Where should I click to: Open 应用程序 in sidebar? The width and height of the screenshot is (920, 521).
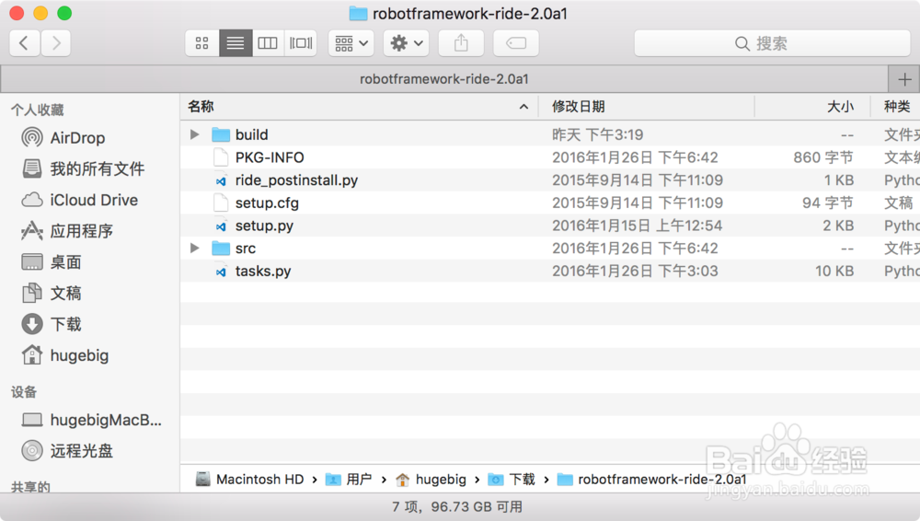tap(81, 231)
